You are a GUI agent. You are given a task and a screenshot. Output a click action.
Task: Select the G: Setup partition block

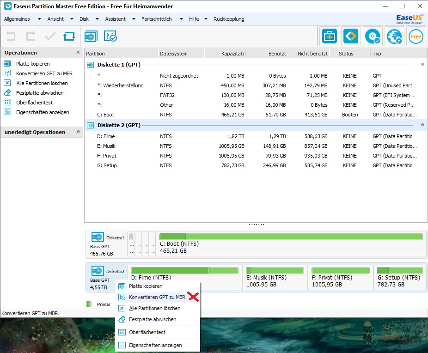(400, 277)
